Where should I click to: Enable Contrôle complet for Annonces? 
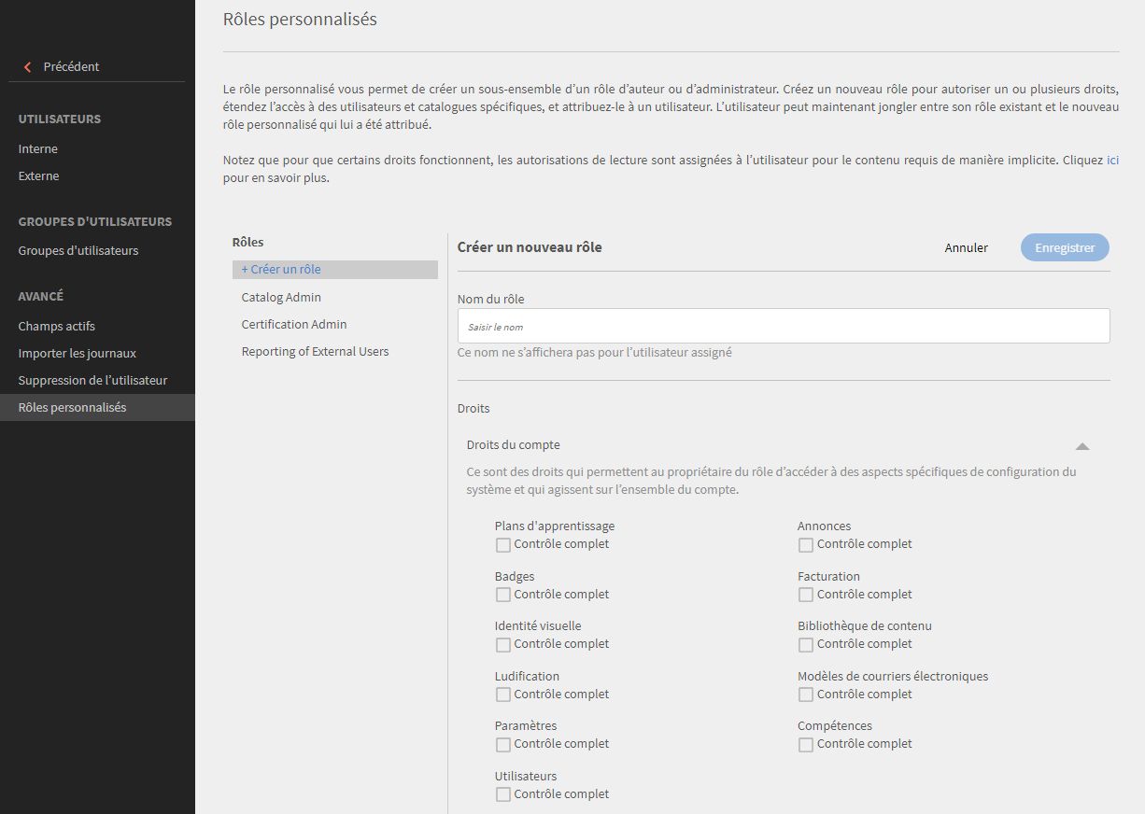806,544
